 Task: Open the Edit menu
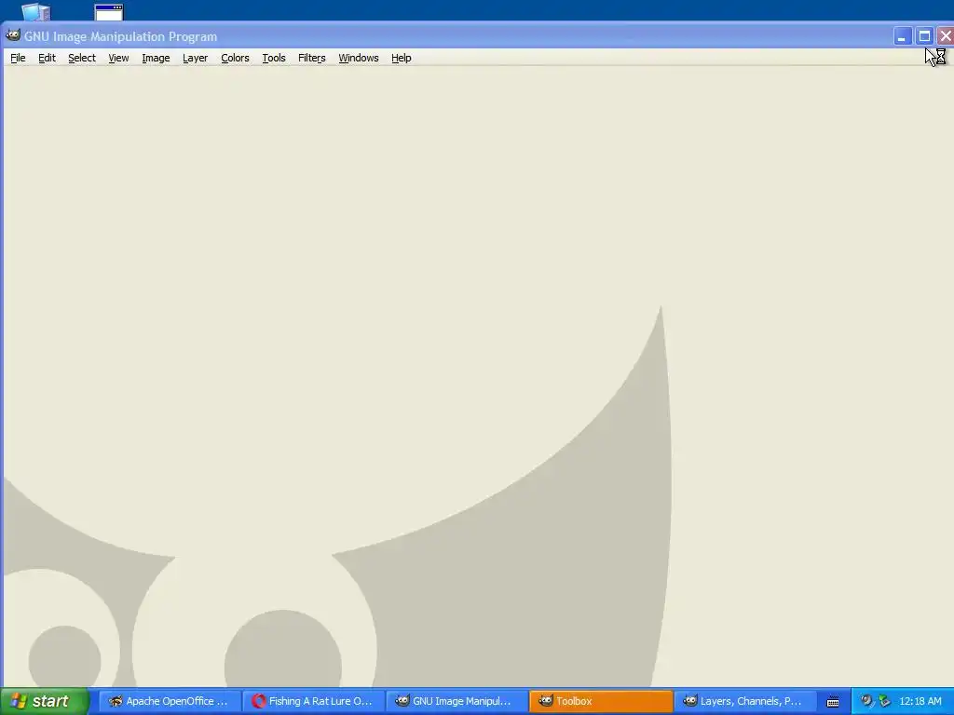47,58
